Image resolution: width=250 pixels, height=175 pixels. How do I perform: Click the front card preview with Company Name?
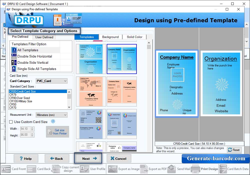point(177,84)
